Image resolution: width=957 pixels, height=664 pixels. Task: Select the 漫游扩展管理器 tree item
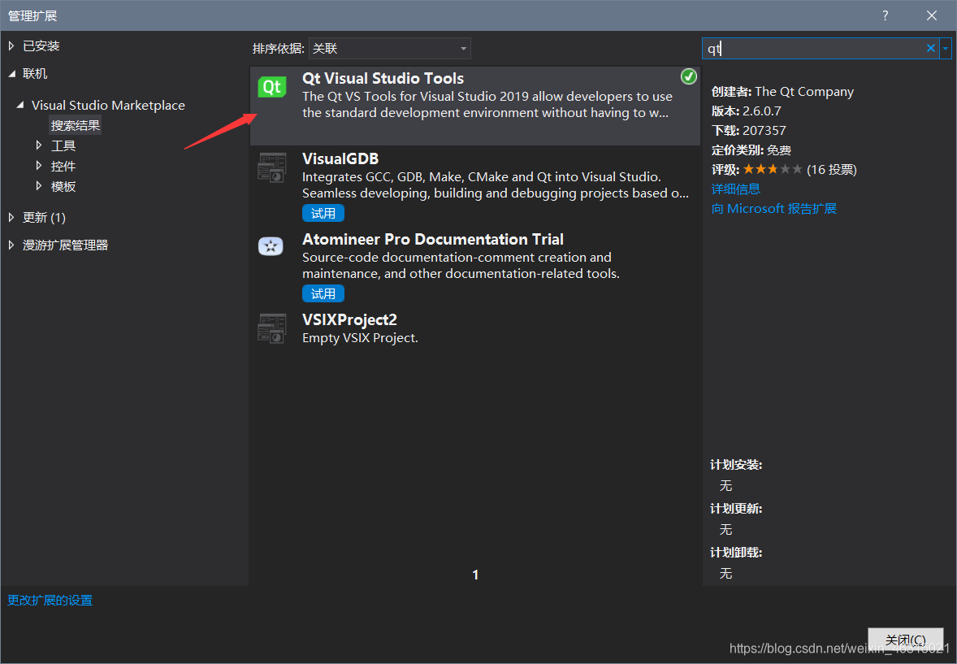[x=65, y=245]
